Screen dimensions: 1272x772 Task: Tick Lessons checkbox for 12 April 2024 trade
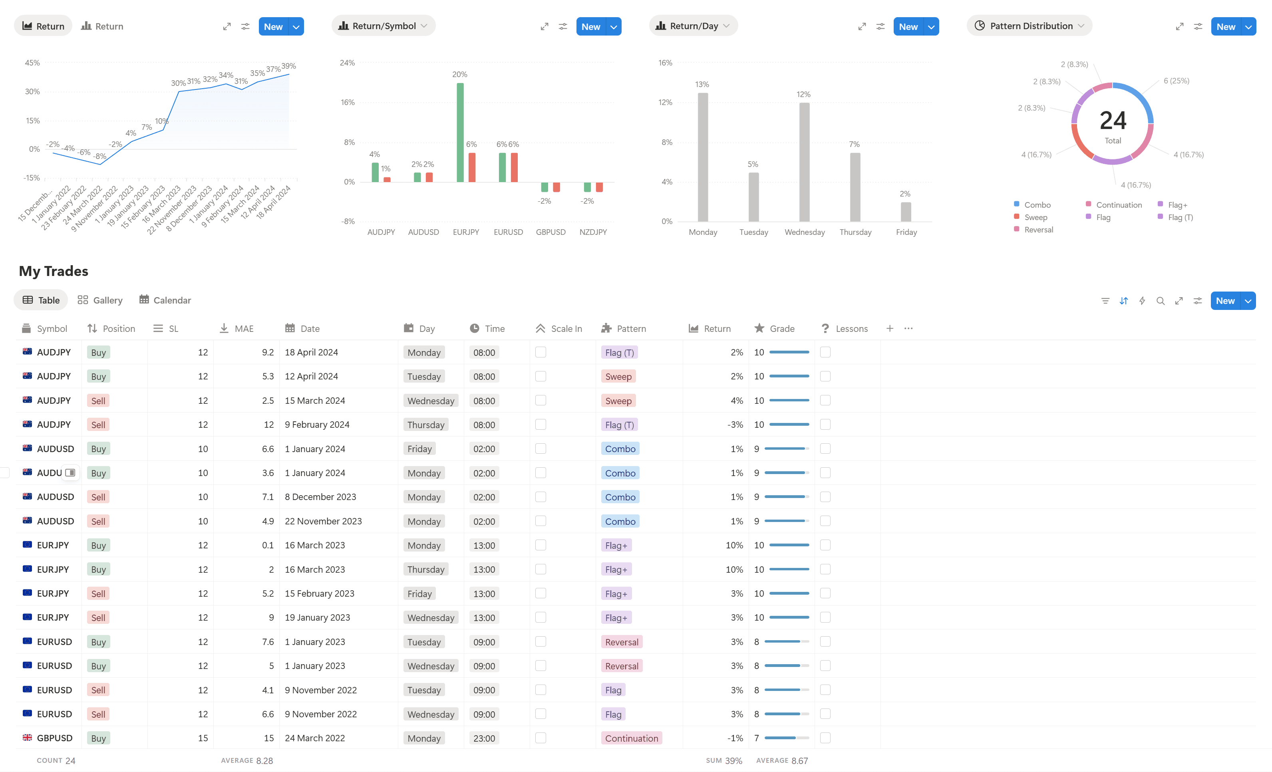[x=825, y=376]
